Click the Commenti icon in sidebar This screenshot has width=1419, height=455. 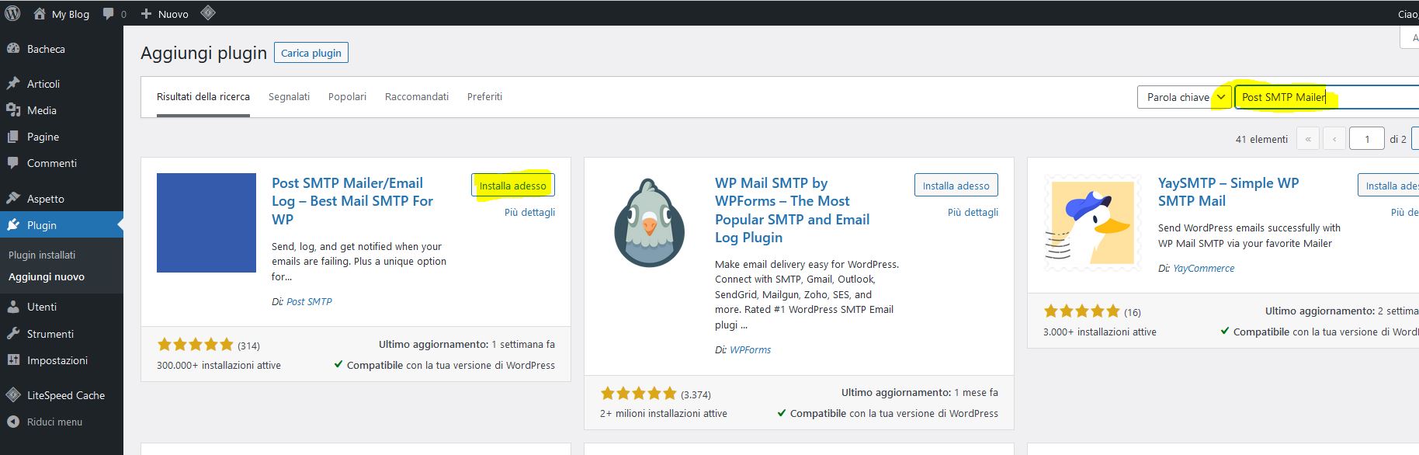click(x=13, y=163)
